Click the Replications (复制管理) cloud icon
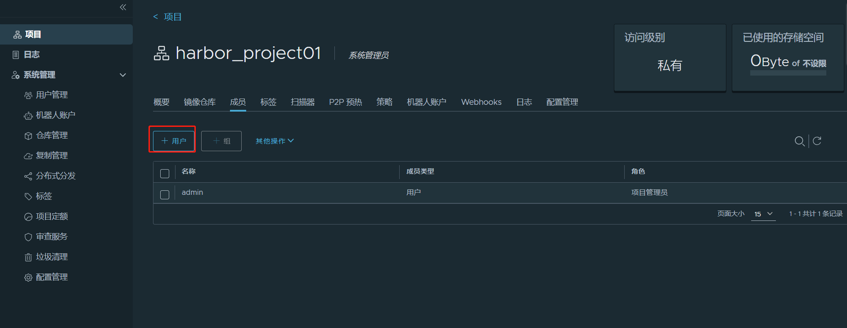Screen dimensions: 847x328 pyautogui.click(x=28, y=156)
